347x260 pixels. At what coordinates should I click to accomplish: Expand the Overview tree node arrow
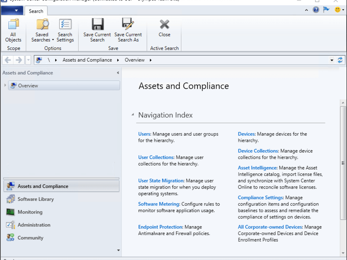pos(5,85)
